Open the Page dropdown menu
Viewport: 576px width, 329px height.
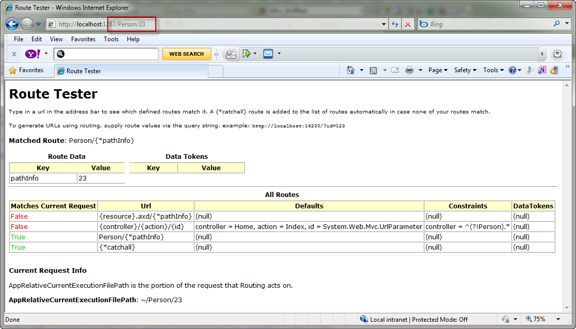(438, 70)
